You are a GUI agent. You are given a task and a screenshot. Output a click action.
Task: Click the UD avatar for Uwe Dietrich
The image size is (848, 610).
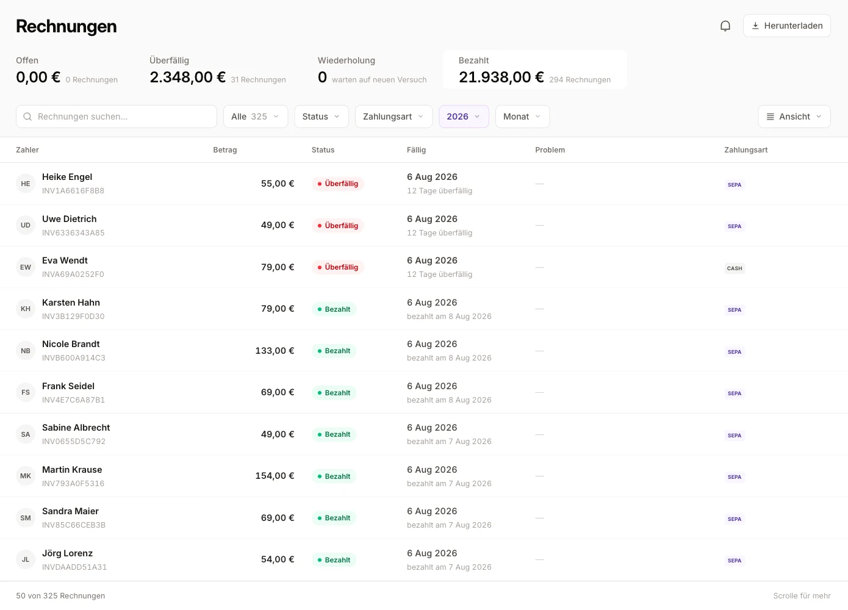26,225
